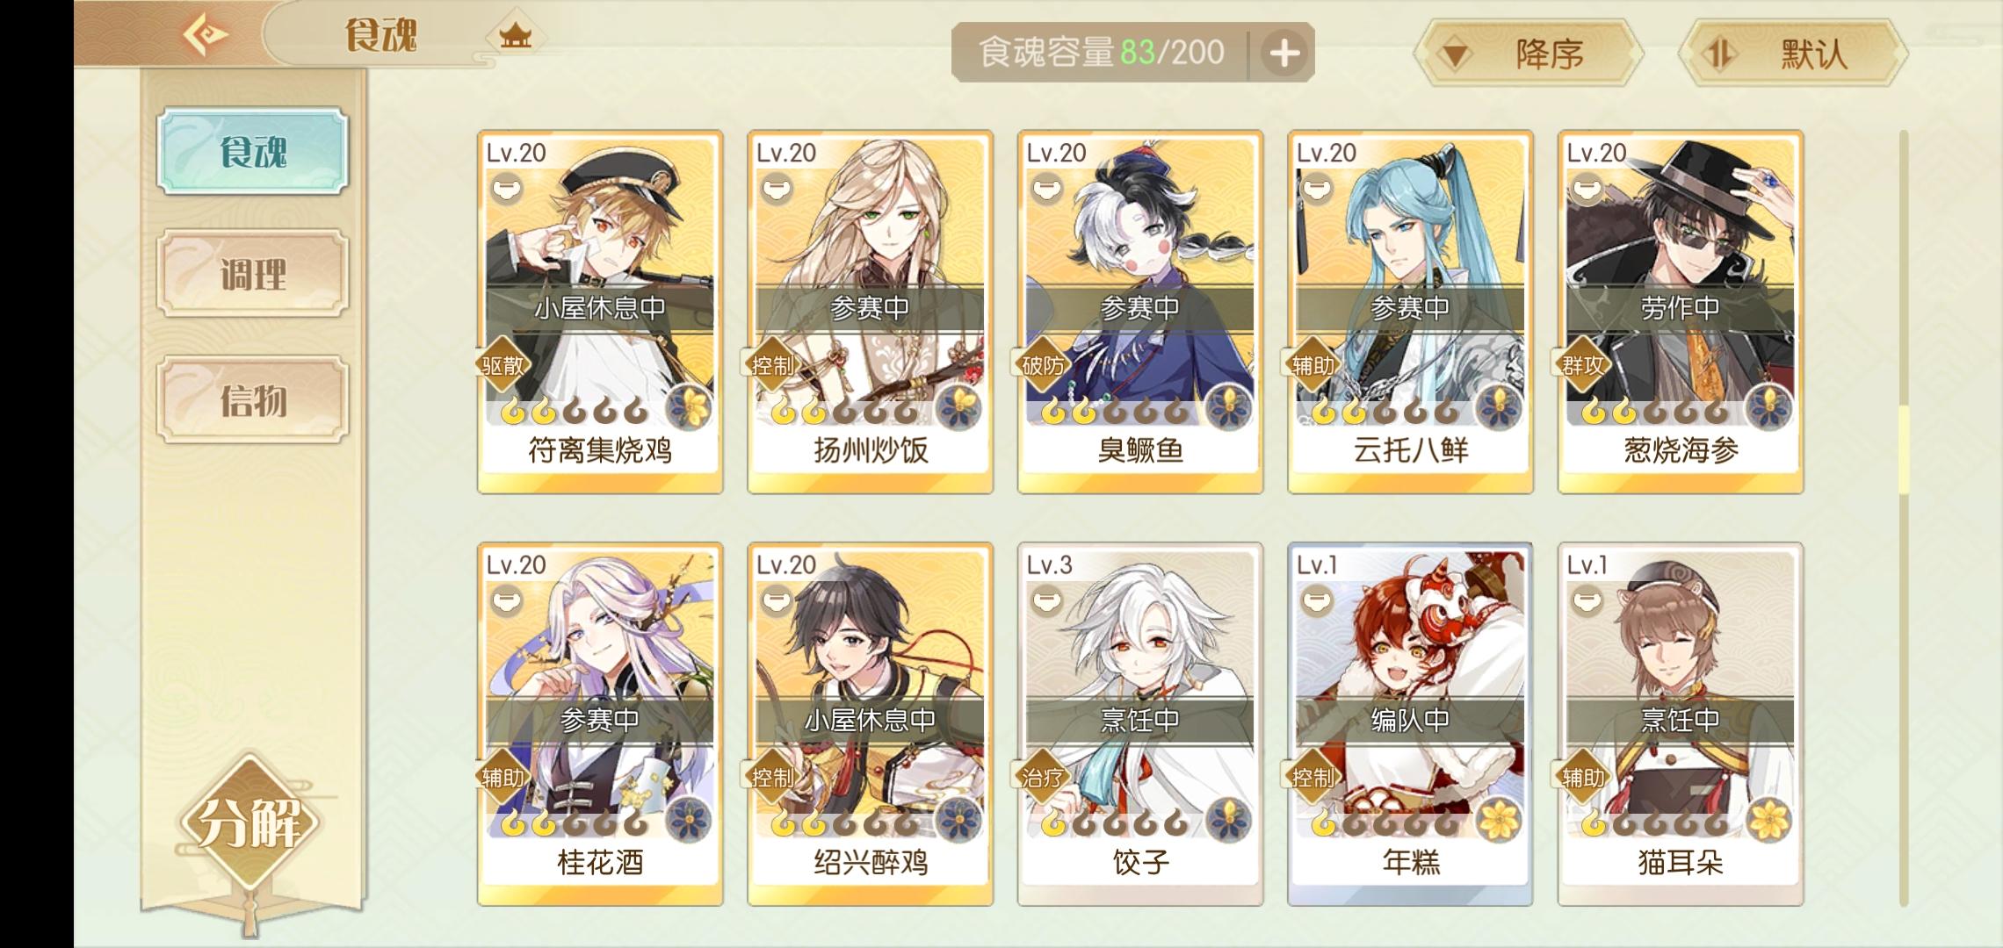Select the 云托八鲜 character card

tap(1410, 312)
